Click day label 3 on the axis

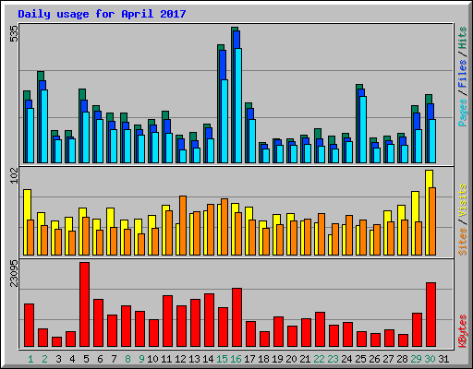coord(58,359)
